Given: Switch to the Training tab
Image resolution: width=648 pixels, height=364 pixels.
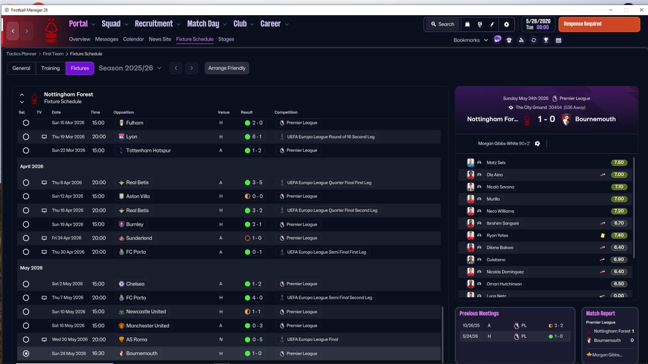Looking at the screenshot, I should [x=51, y=68].
